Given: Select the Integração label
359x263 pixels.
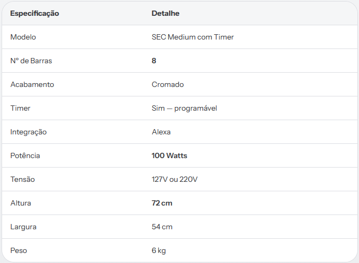Looking at the screenshot, I should [28, 132].
